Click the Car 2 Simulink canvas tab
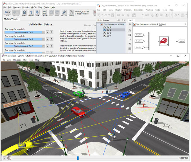The image size is (191, 162). coord(131,20)
